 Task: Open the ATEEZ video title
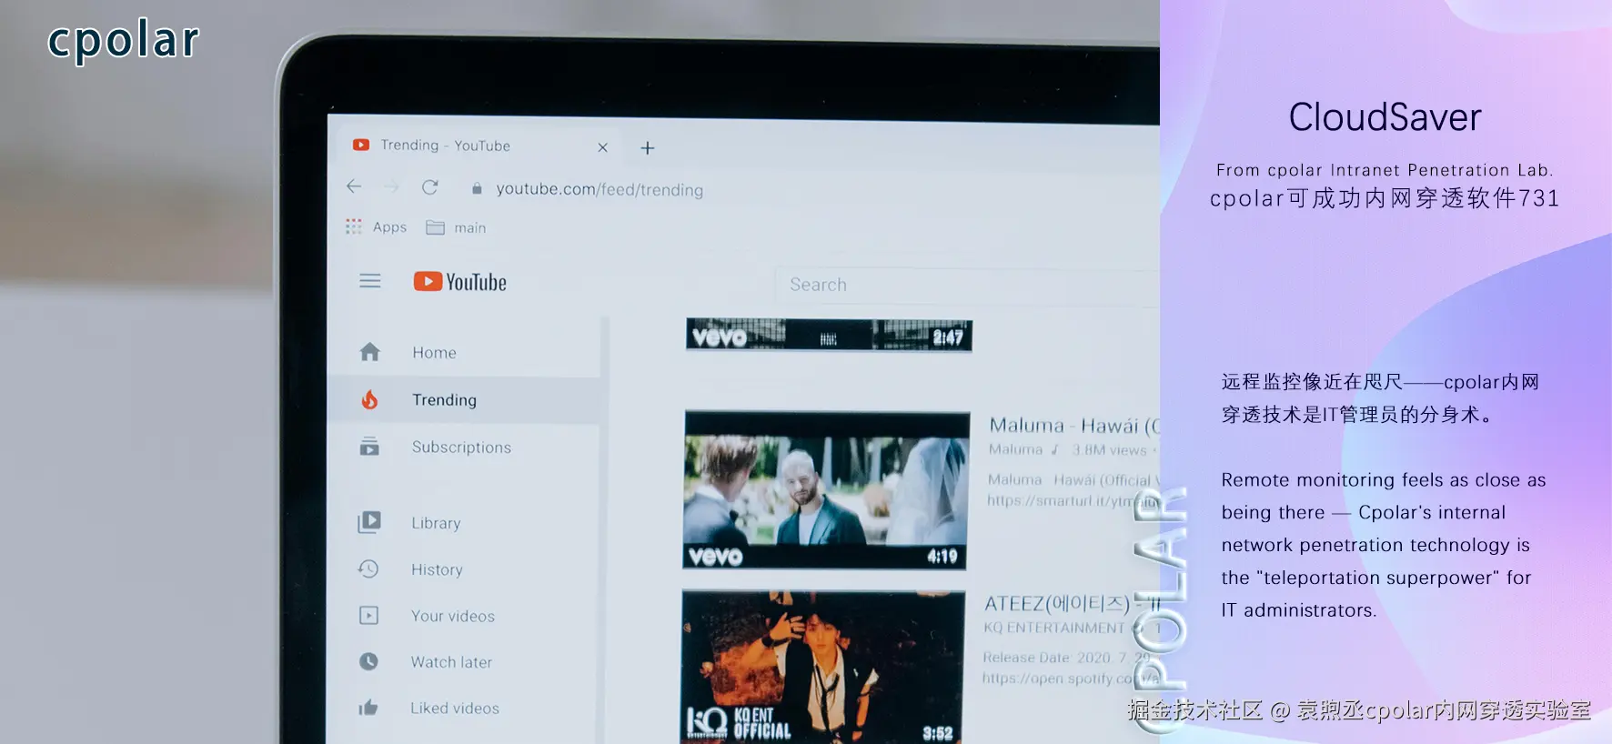point(1072,603)
